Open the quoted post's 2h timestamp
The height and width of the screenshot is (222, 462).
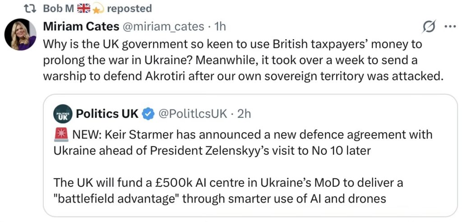(x=244, y=114)
